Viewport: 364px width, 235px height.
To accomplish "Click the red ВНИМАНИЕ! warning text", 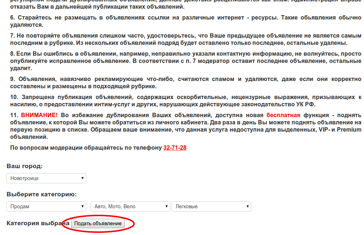I will point(39,115).
